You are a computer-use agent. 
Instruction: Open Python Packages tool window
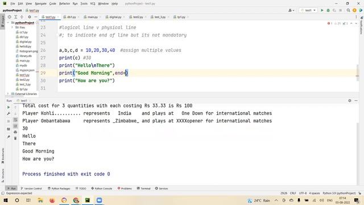click(x=59, y=188)
